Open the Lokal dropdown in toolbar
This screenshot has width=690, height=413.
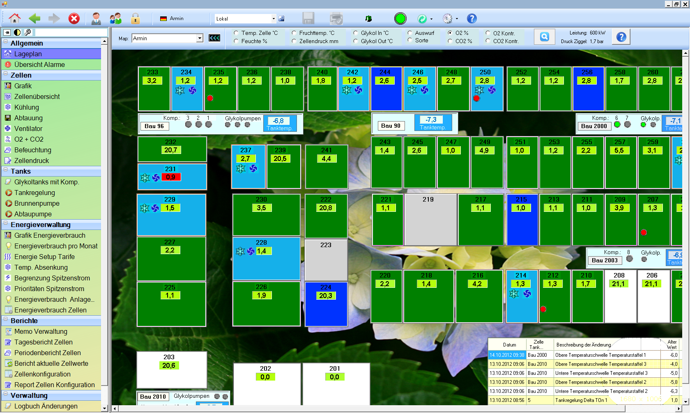274,18
